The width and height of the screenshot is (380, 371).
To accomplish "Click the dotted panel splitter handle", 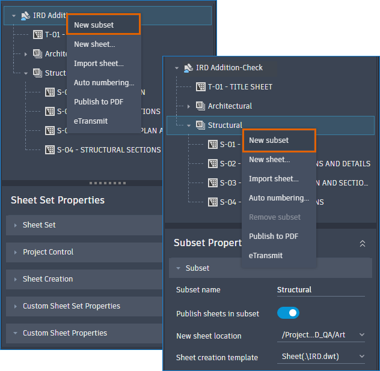I will coord(108,183).
